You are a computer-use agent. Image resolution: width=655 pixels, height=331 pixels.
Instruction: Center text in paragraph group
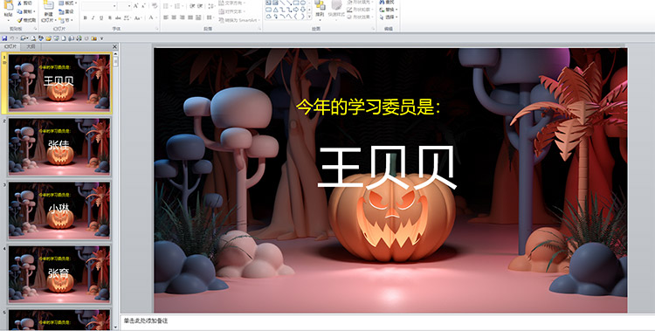point(174,17)
